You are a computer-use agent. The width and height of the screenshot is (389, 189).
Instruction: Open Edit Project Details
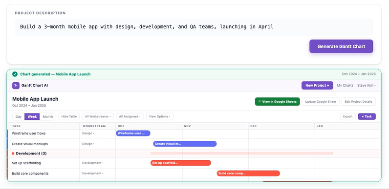[x=359, y=101]
